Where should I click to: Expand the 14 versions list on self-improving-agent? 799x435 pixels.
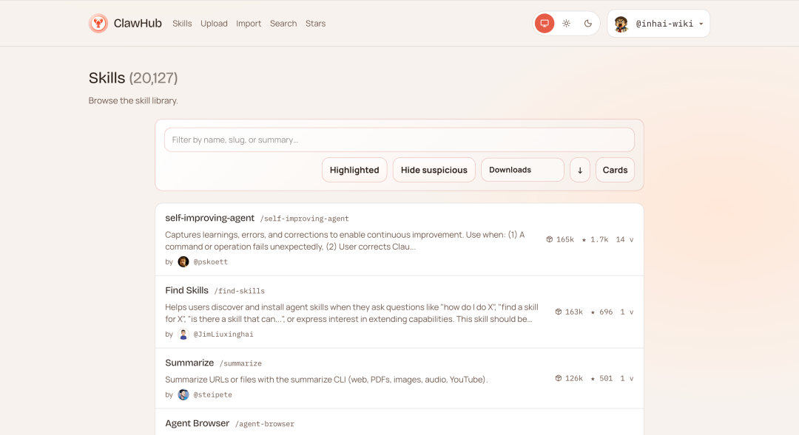click(x=624, y=239)
